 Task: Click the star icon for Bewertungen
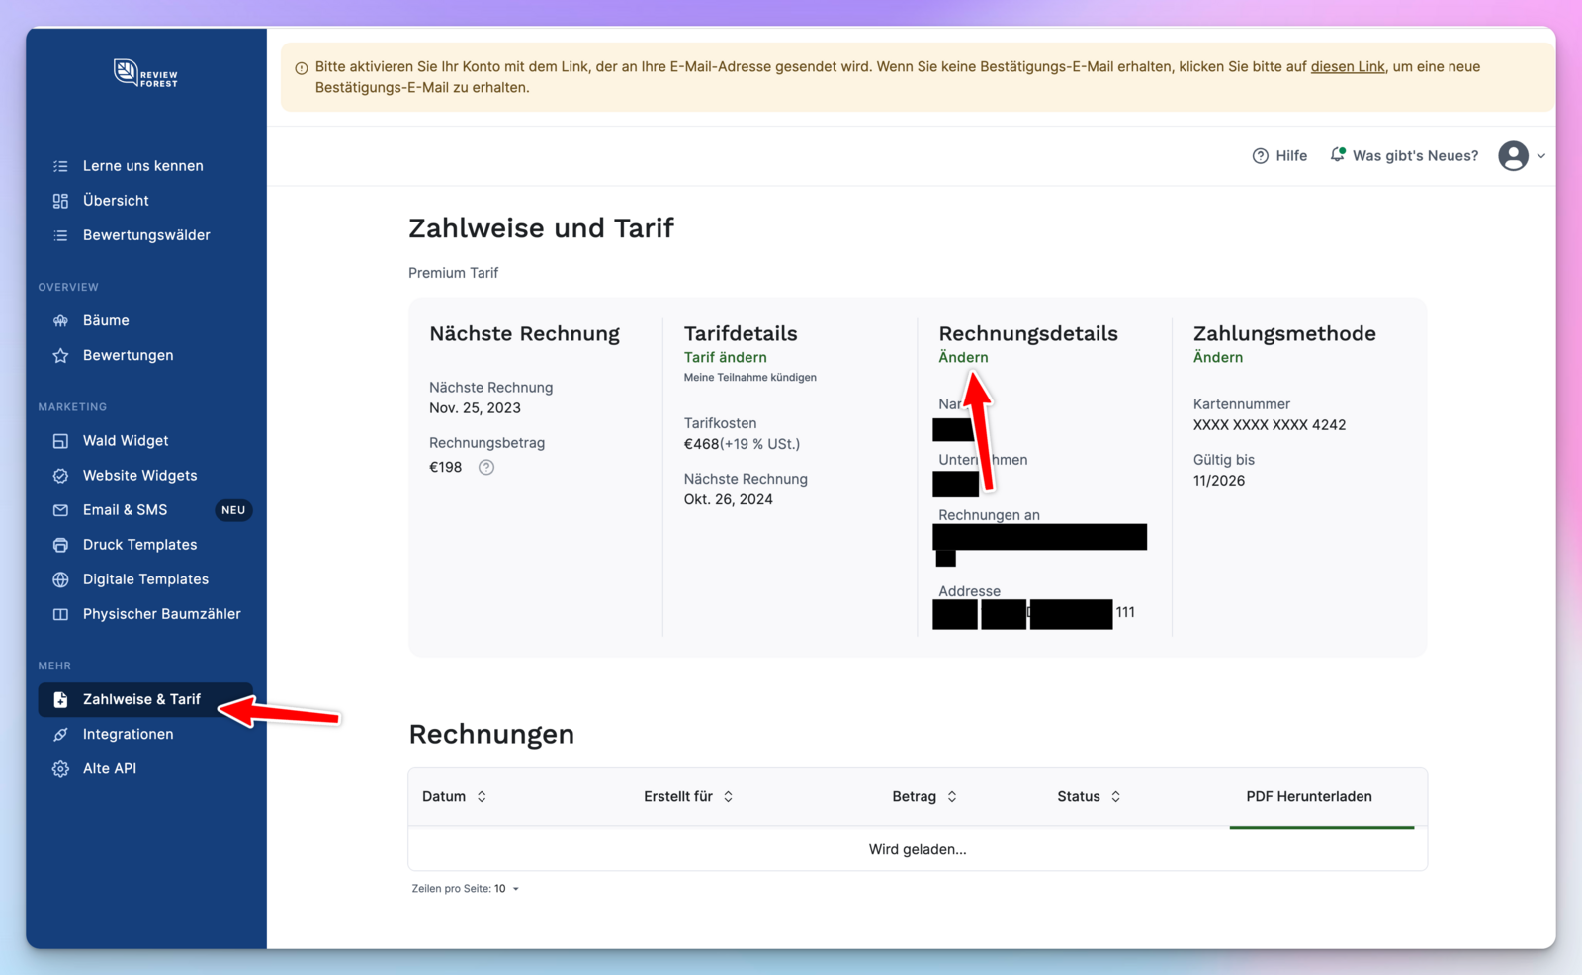click(61, 356)
